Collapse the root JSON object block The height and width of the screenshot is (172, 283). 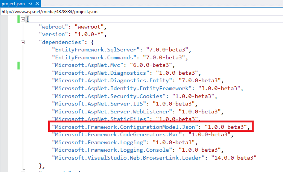23,19
